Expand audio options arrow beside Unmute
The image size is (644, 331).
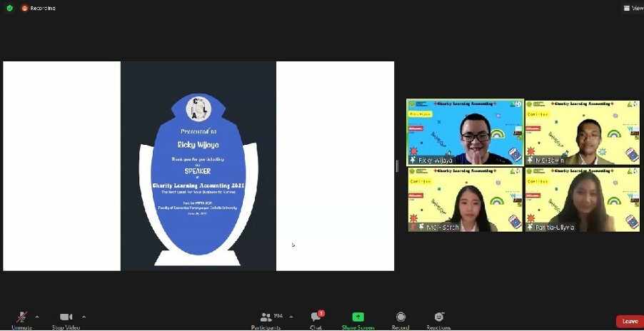click(x=37, y=316)
